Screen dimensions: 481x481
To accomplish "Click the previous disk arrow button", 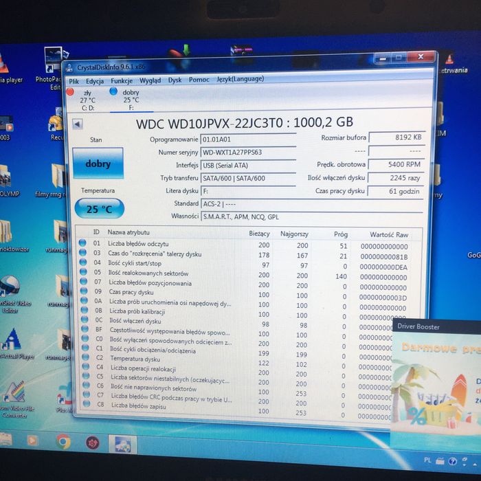I will tap(77, 124).
